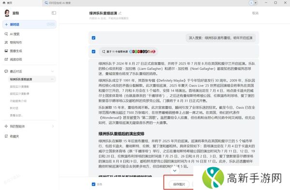This screenshot has height=190, width=290.
Task: Open 图像生成 in the sidebar
Action: (16, 51)
